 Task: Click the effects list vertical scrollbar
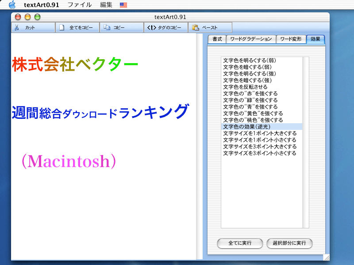tap(305, 141)
